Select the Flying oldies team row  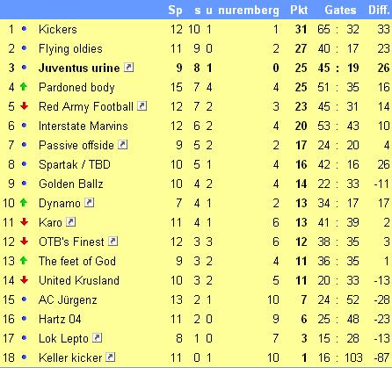tap(196, 48)
